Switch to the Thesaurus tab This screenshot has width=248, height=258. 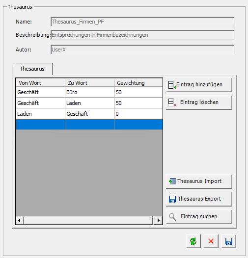(x=32, y=69)
